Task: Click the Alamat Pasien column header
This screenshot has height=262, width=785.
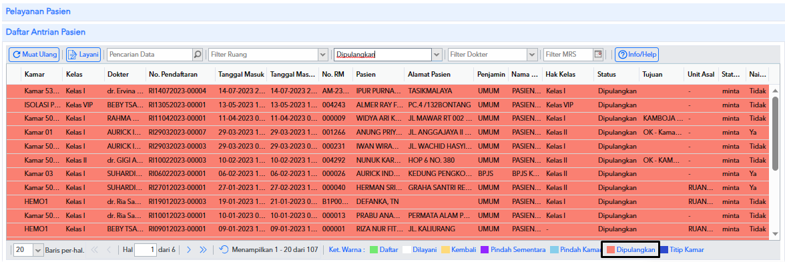Action: click(430, 74)
